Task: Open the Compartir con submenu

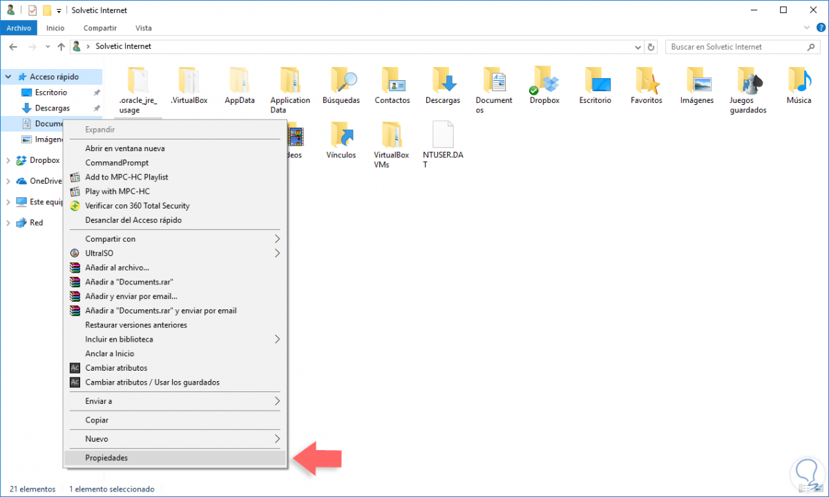Action: (x=175, y=239)
